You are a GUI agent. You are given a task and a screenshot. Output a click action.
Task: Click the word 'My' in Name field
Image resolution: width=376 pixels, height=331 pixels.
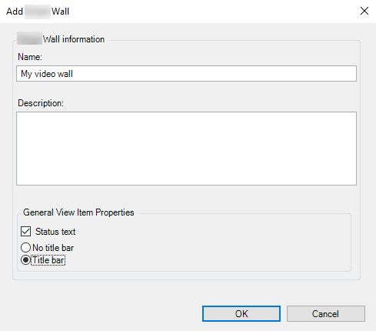tap(26, 74)
